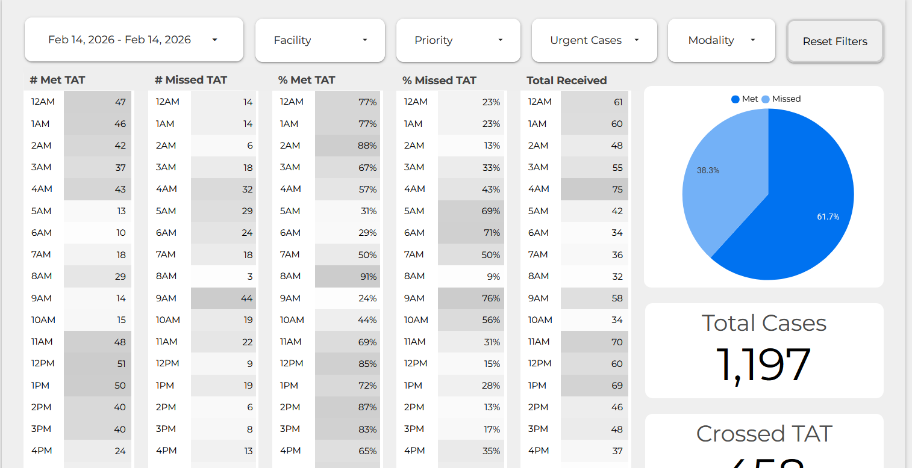This screenshot has width=912, height=468.
Task: Click the 'Total Received' column header
Action: point(567,79)
